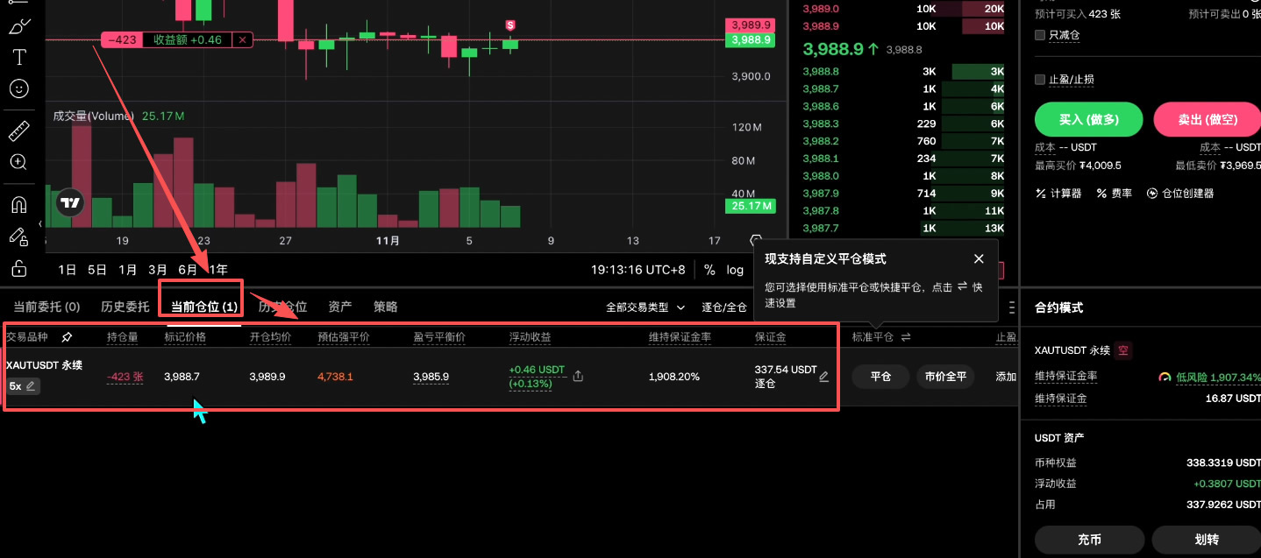This screenshot has width=1261, height=558.
Task: Open the 资产 tab
Action: point(340,307)
